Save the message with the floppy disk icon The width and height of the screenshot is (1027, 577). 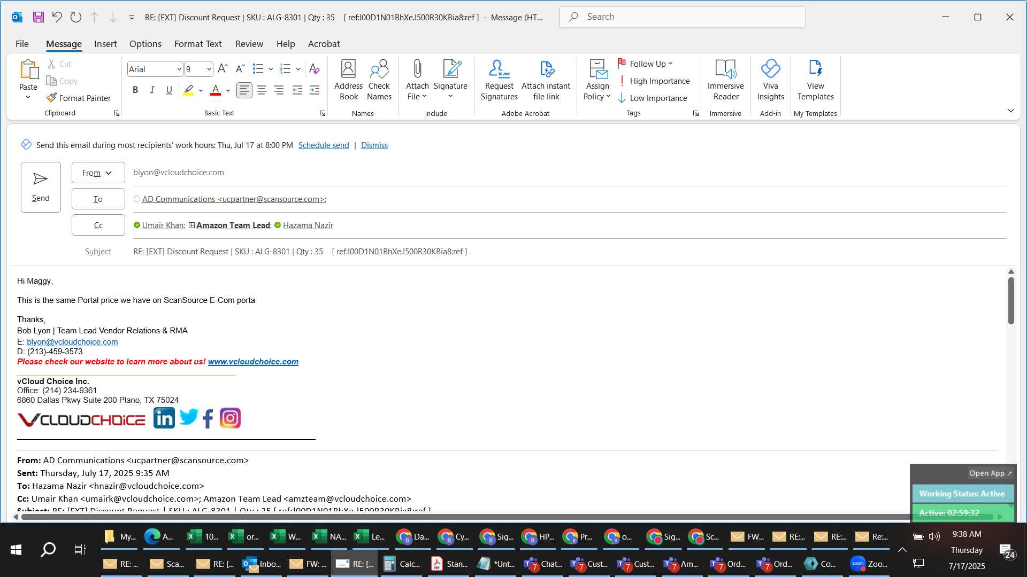click(39, 17)
